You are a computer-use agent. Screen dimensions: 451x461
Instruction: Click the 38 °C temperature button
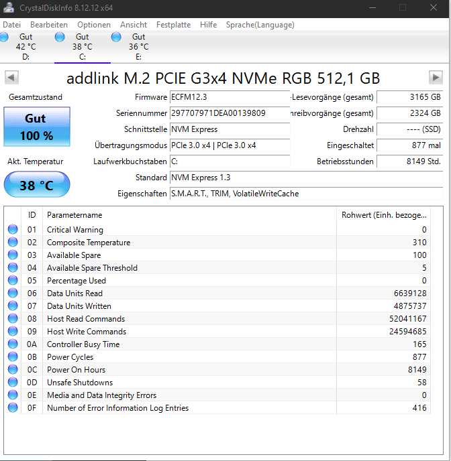(37, 185)
